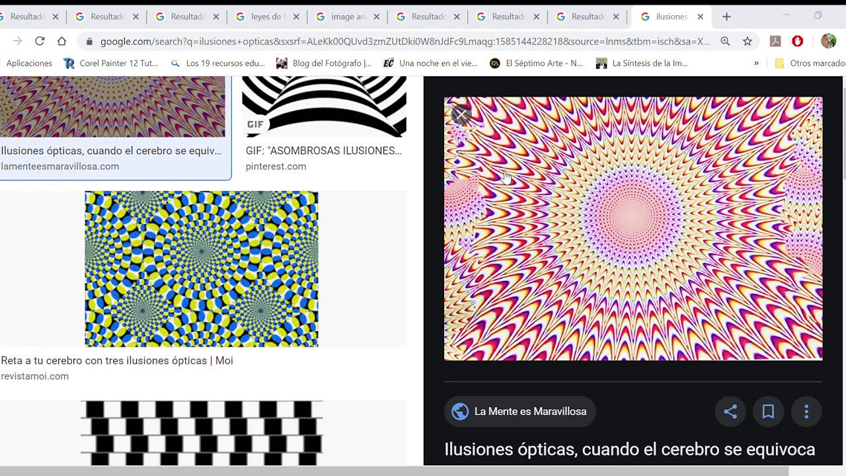Image resolution: width=846 pixels, height=476 pixels.
Task: Close the active 'ilusiones' tab
Action: [700, 17]
